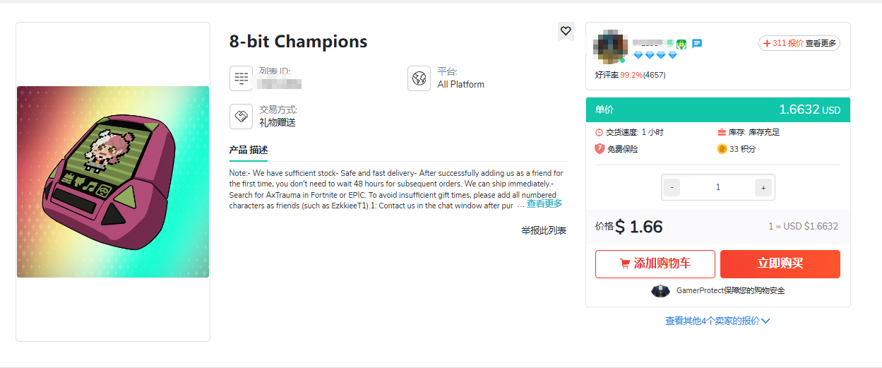Click the green lock badge beside seller name

681,44
